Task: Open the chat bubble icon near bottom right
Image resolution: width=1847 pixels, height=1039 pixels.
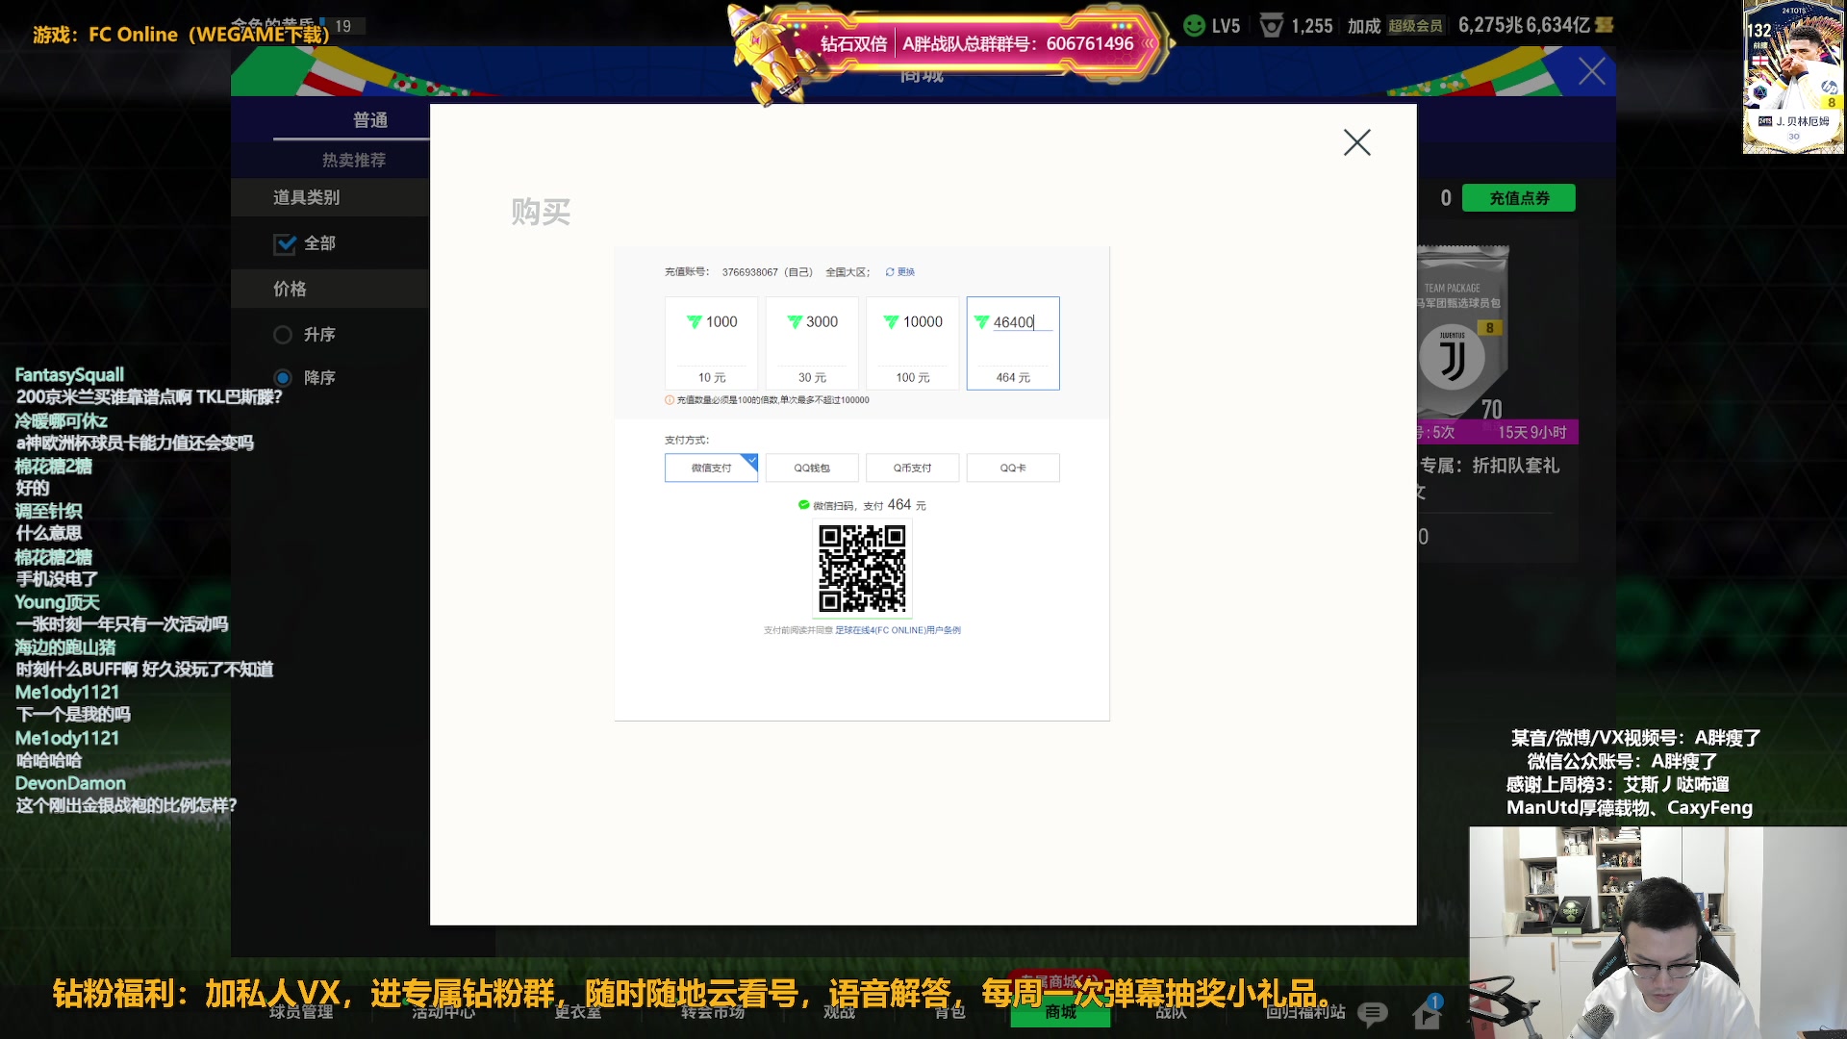Action: [x=1373, y=1012]
